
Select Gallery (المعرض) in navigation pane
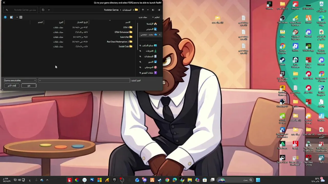click(x=151, y=29)
